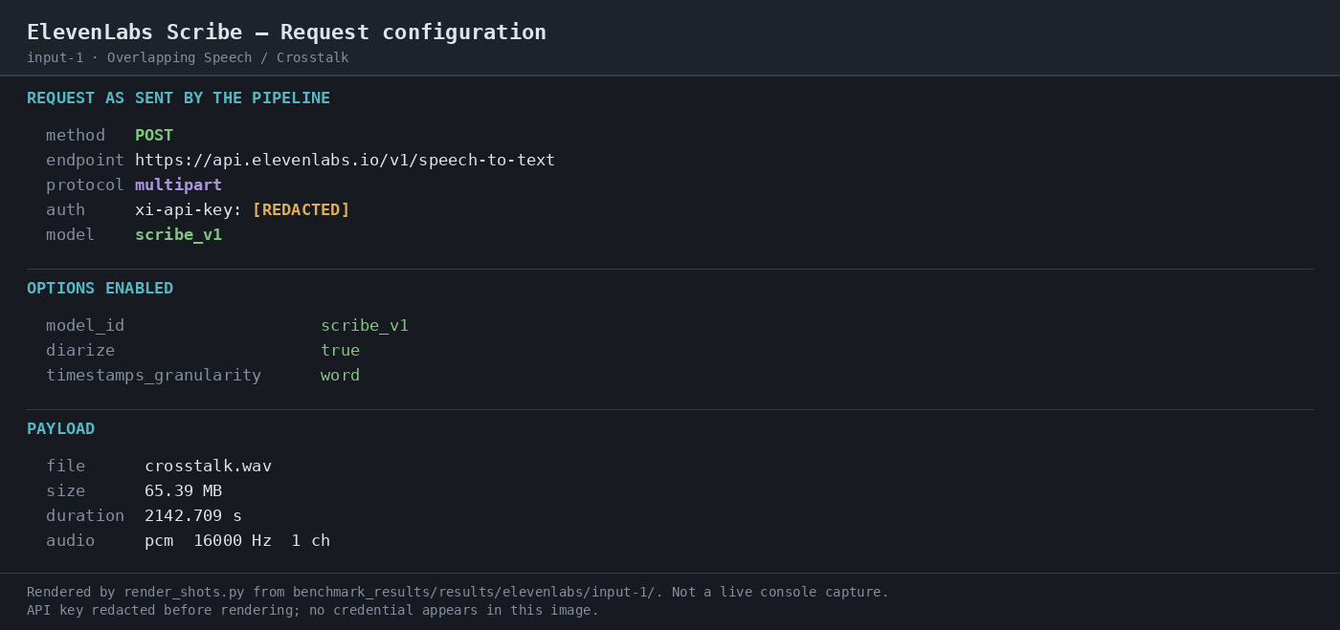Click the 65.39 MB size value

click(183, 490)
